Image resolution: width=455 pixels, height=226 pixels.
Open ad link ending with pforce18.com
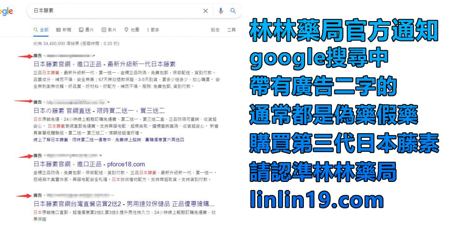(89, 164)
